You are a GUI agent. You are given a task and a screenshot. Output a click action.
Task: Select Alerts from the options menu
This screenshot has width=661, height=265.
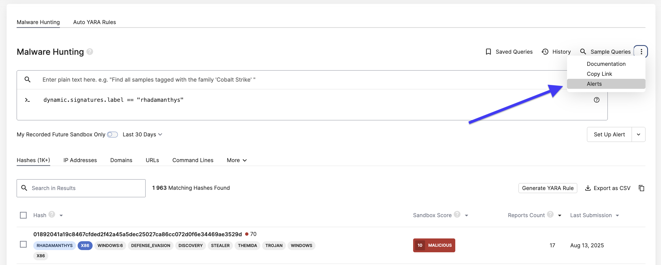[x=594, y=84]
